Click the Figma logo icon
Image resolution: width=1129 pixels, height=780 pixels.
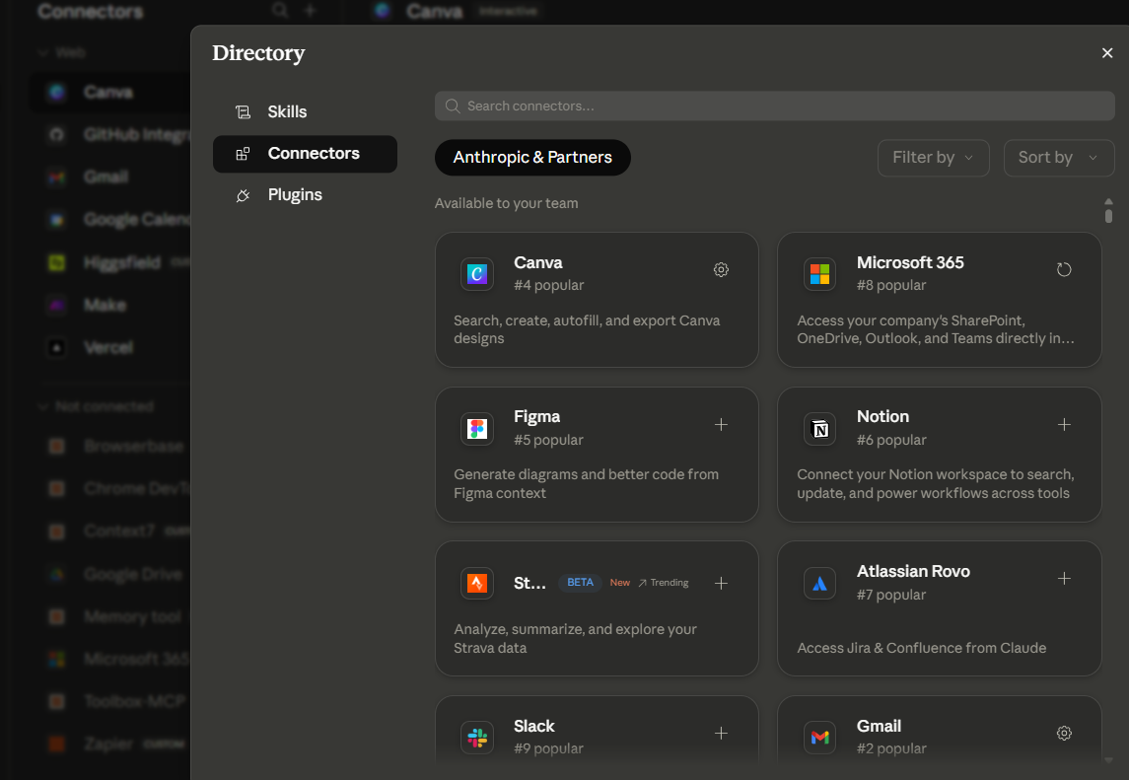[x=476, y=429]
